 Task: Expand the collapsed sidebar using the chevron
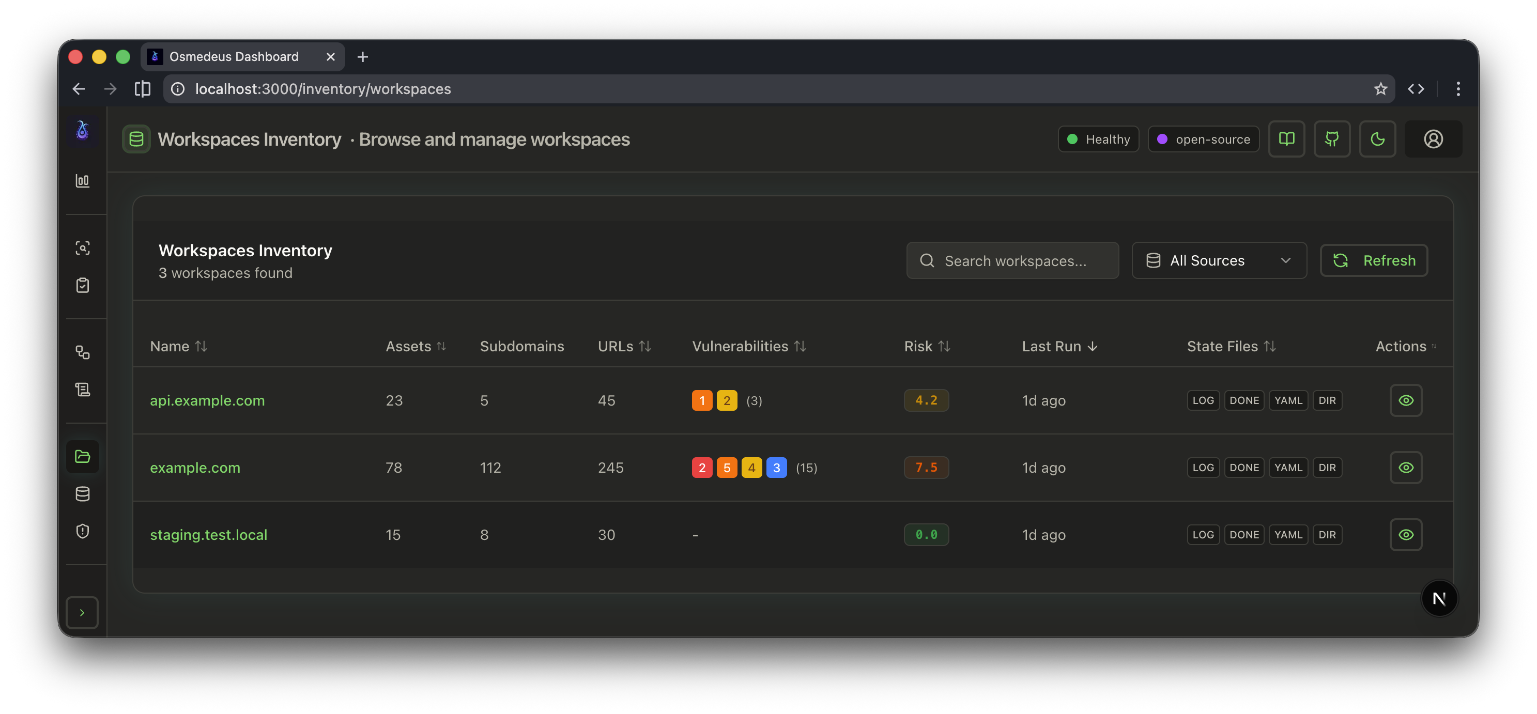click(82, 613)
